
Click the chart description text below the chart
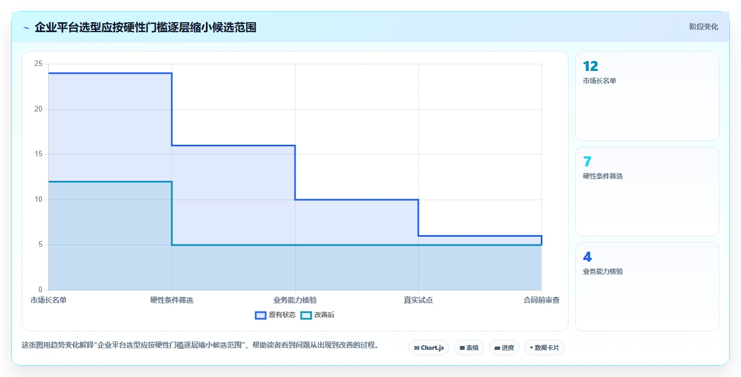point(201,345)
